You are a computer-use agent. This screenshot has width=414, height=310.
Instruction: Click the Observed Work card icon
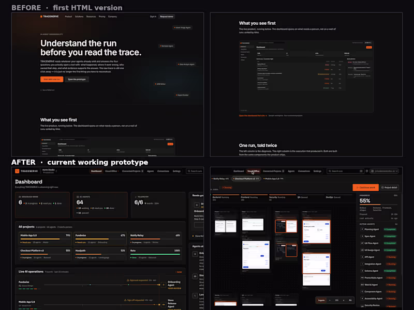tap(20, 197)
